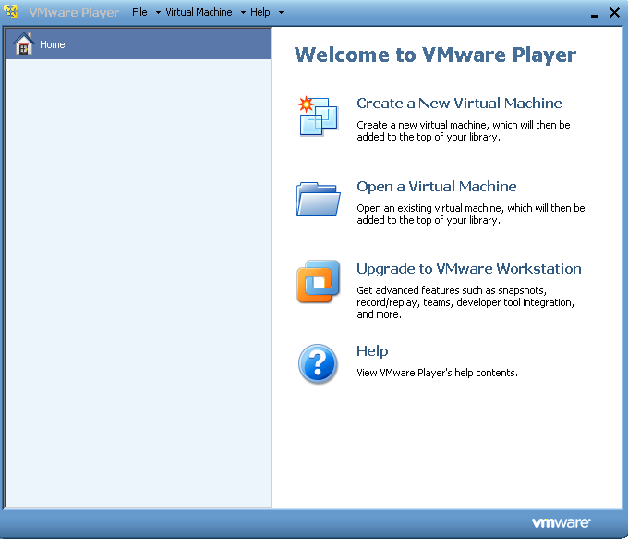This screenshot has height=539, width=628.
Task: Click the Create a New Virtual Machine link
Action: (x=459, y=103)
